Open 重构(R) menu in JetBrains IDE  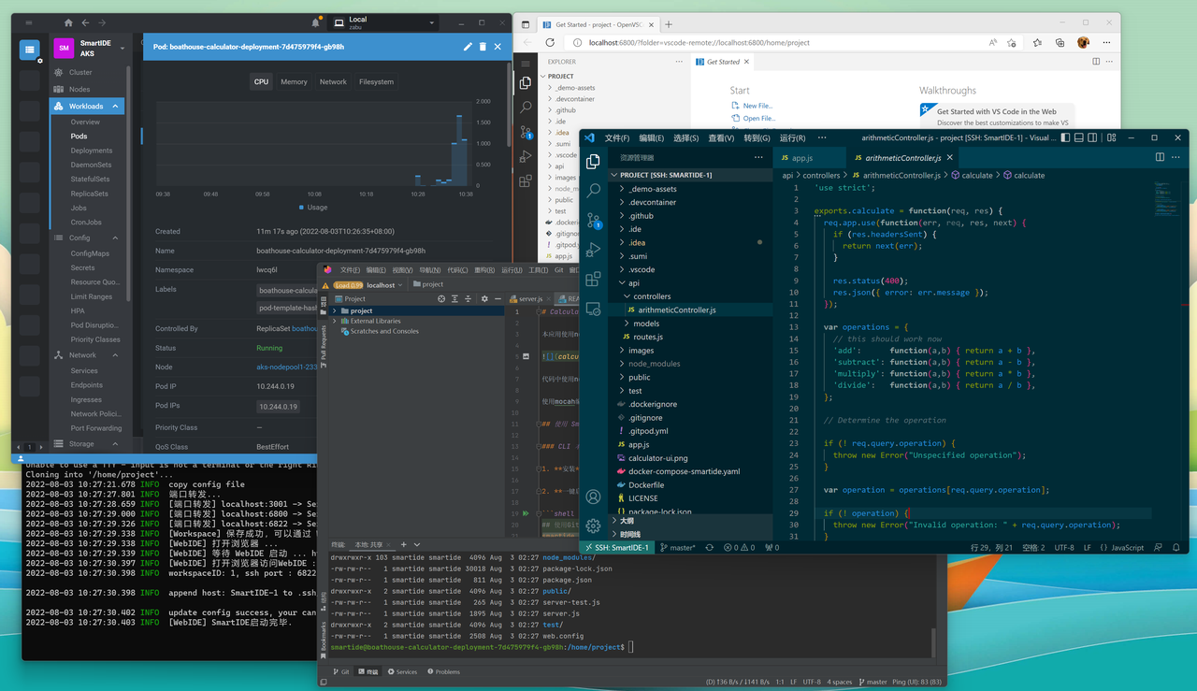tap(484, 270)
